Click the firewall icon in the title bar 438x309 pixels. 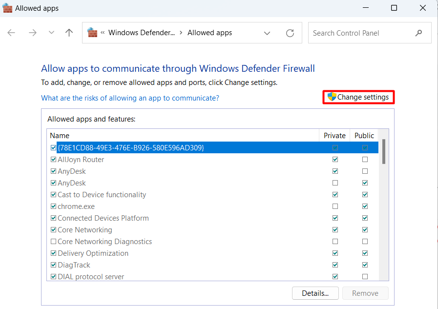tap(7, 8)
